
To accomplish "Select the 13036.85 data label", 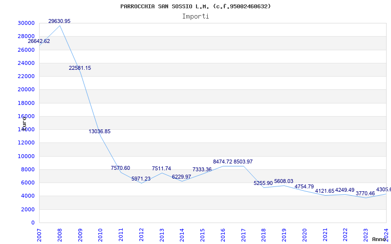I will [100, 131].
